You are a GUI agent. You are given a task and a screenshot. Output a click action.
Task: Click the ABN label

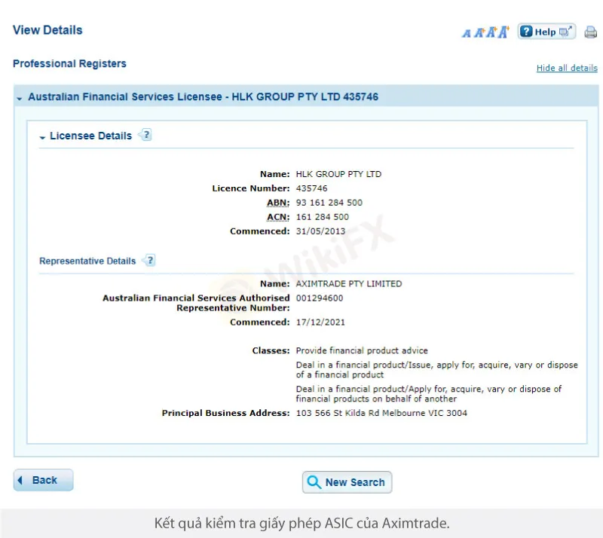coord(278,203)
